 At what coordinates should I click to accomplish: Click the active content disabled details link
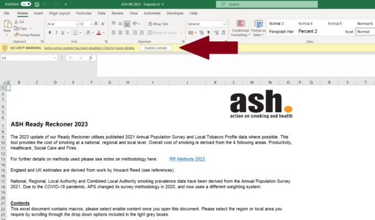tap(89, 48)
